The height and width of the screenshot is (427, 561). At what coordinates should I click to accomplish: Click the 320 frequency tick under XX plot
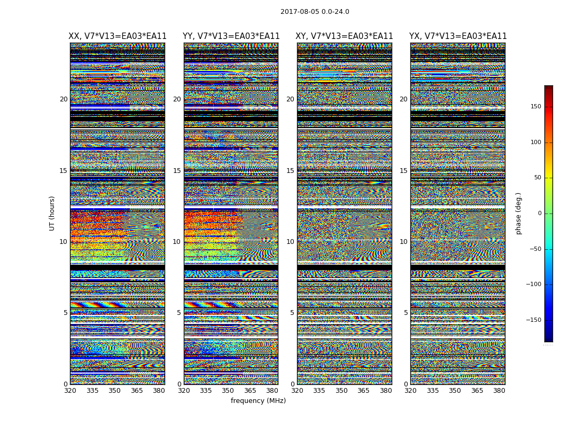point(70,391)
